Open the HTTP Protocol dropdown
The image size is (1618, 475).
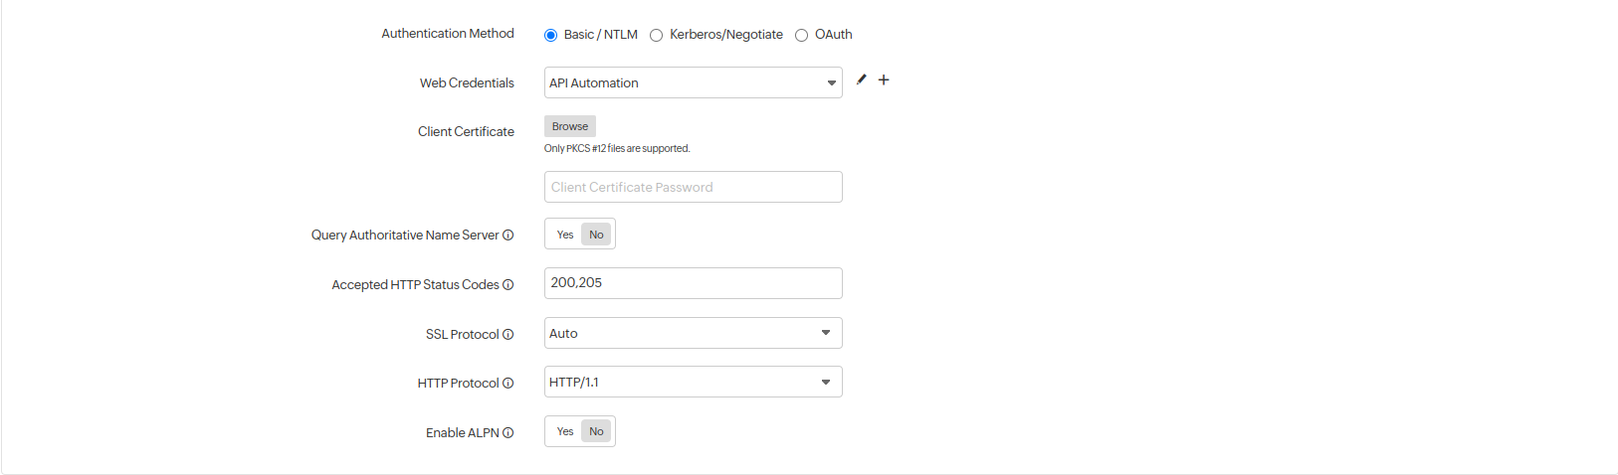coord(693,382)
